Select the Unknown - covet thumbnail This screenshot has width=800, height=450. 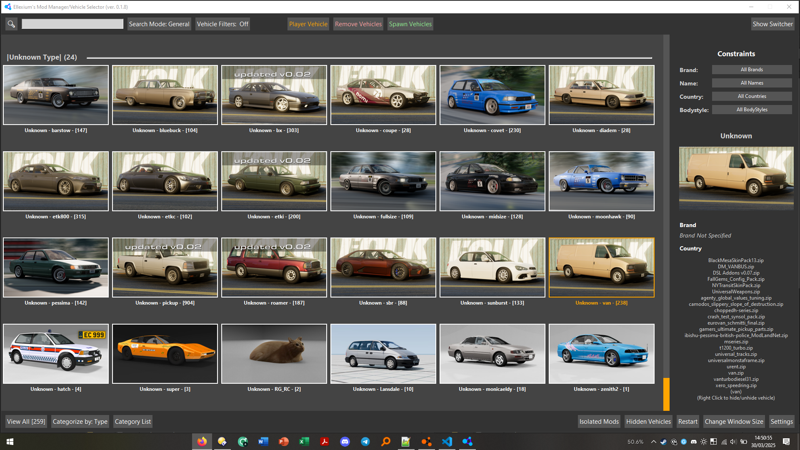click(x=492, y=95)
